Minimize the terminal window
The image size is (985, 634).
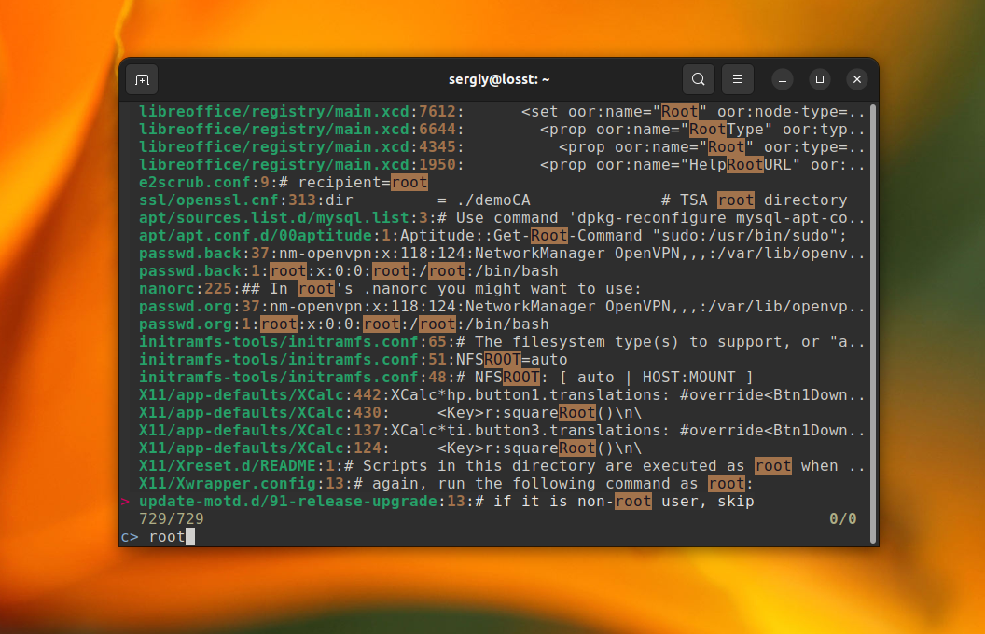pyautogui.click(x=782, y=80)
